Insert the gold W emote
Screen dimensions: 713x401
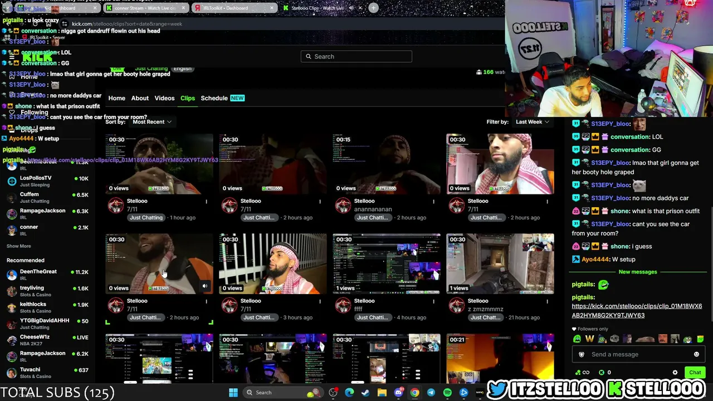coord(589,339)
